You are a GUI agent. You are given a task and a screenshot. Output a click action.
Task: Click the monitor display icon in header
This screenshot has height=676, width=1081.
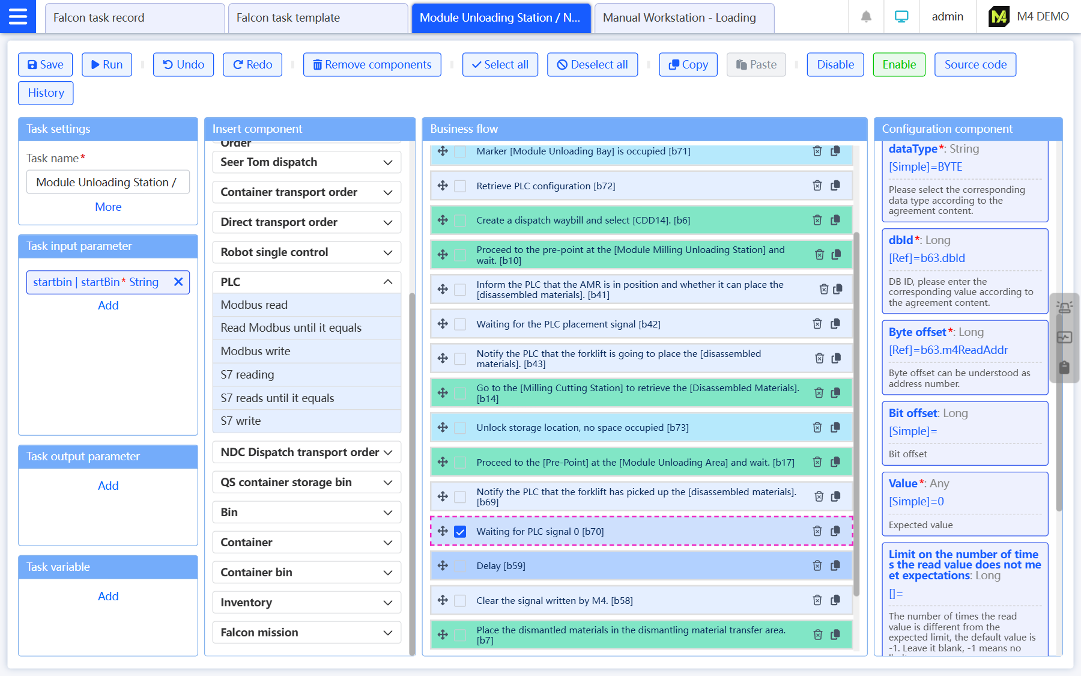tap(901, 17)
